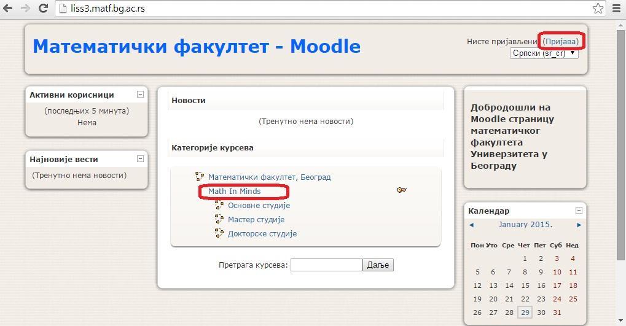Open the January 2015 month link

pyautogui.click(x=525, y=225)
